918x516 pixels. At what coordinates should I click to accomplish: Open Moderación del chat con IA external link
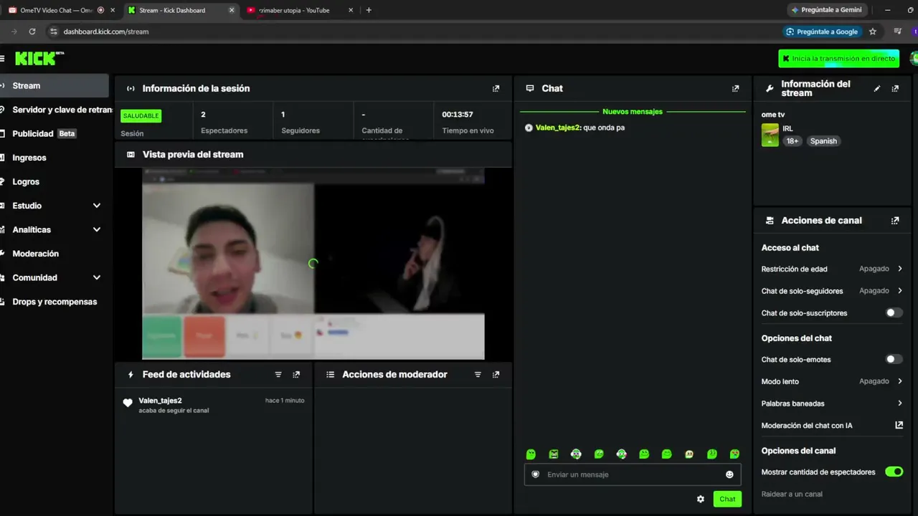[x=899, y=426]
